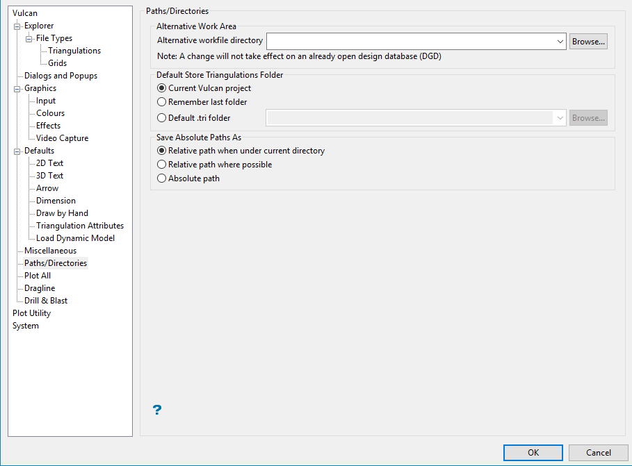Viewport: 632px width, 466px height.
Task: Collapse the File Types tree node
Action: (x=29, y=39)
